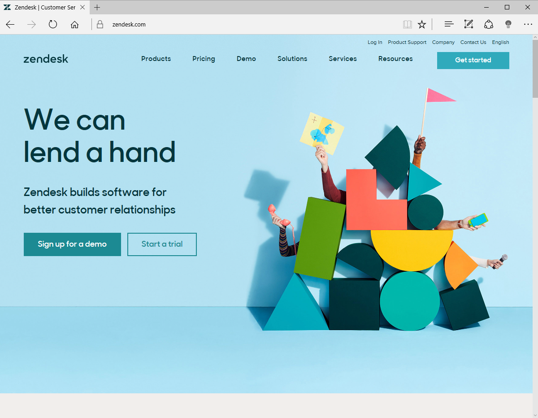
Task: Open the browser home page icon
Action: tap(74, 24)
